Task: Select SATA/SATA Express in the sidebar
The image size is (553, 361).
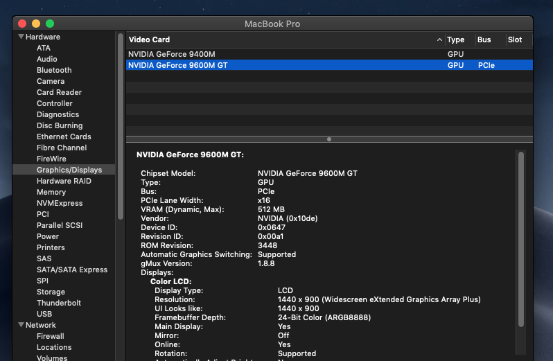Action: pyautogui.click(x=72, y=270)
